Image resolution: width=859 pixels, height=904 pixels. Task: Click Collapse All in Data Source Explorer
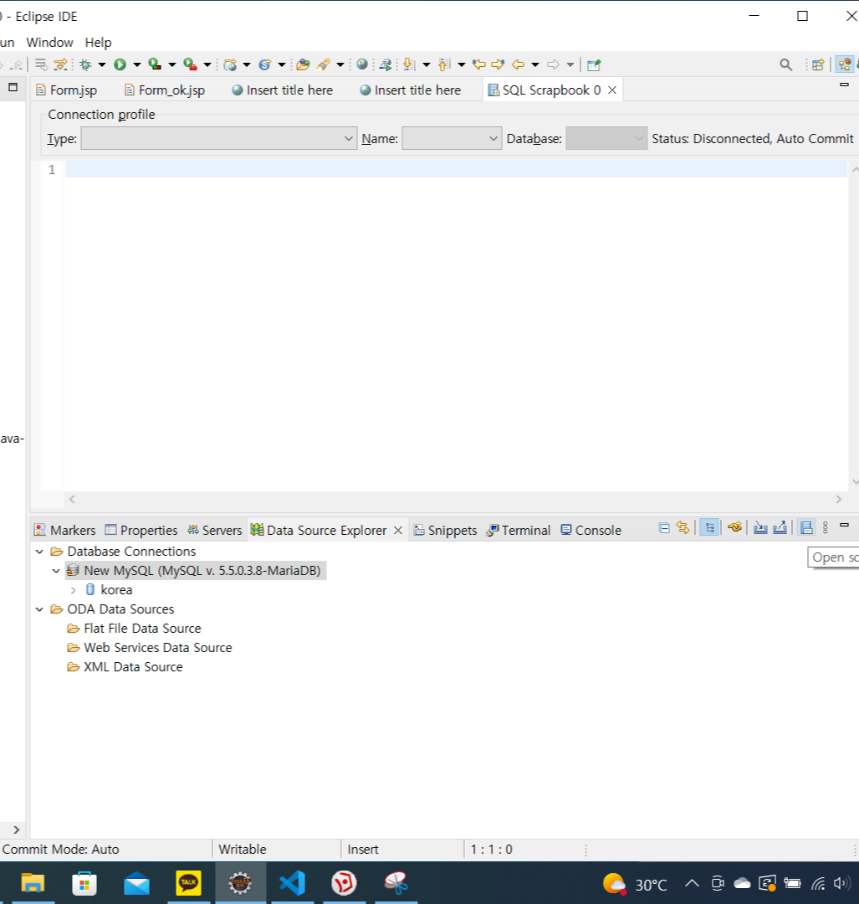pos(663,527)
